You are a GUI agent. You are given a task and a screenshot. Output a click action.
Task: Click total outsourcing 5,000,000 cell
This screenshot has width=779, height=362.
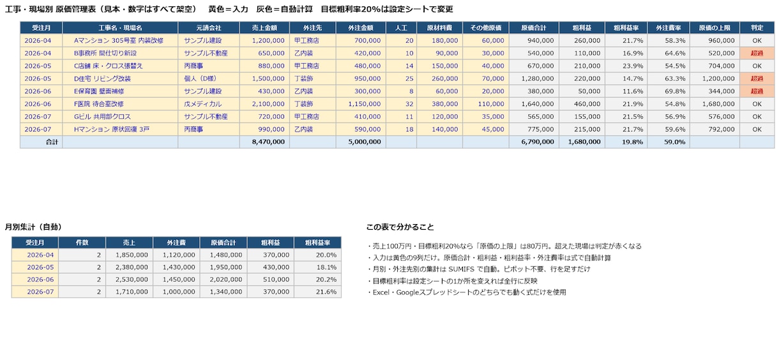point(361,142)
